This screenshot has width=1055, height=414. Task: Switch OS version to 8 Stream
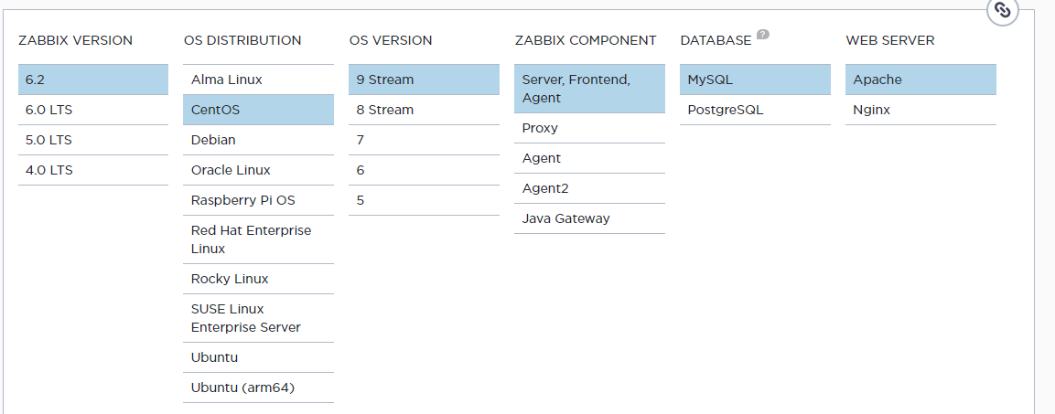point(424,110)
